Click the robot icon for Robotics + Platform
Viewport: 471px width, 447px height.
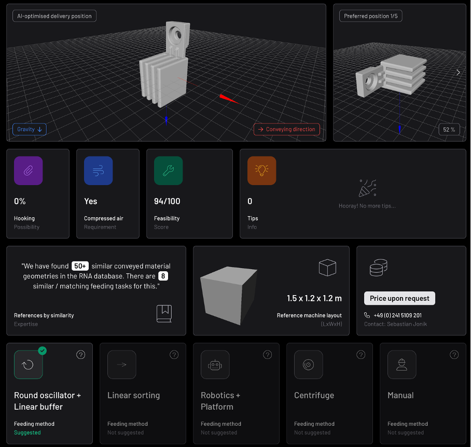[215, 365]
